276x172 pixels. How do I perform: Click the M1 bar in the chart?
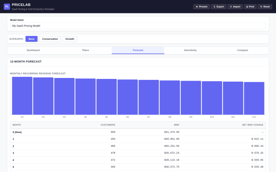pos(22,96)
